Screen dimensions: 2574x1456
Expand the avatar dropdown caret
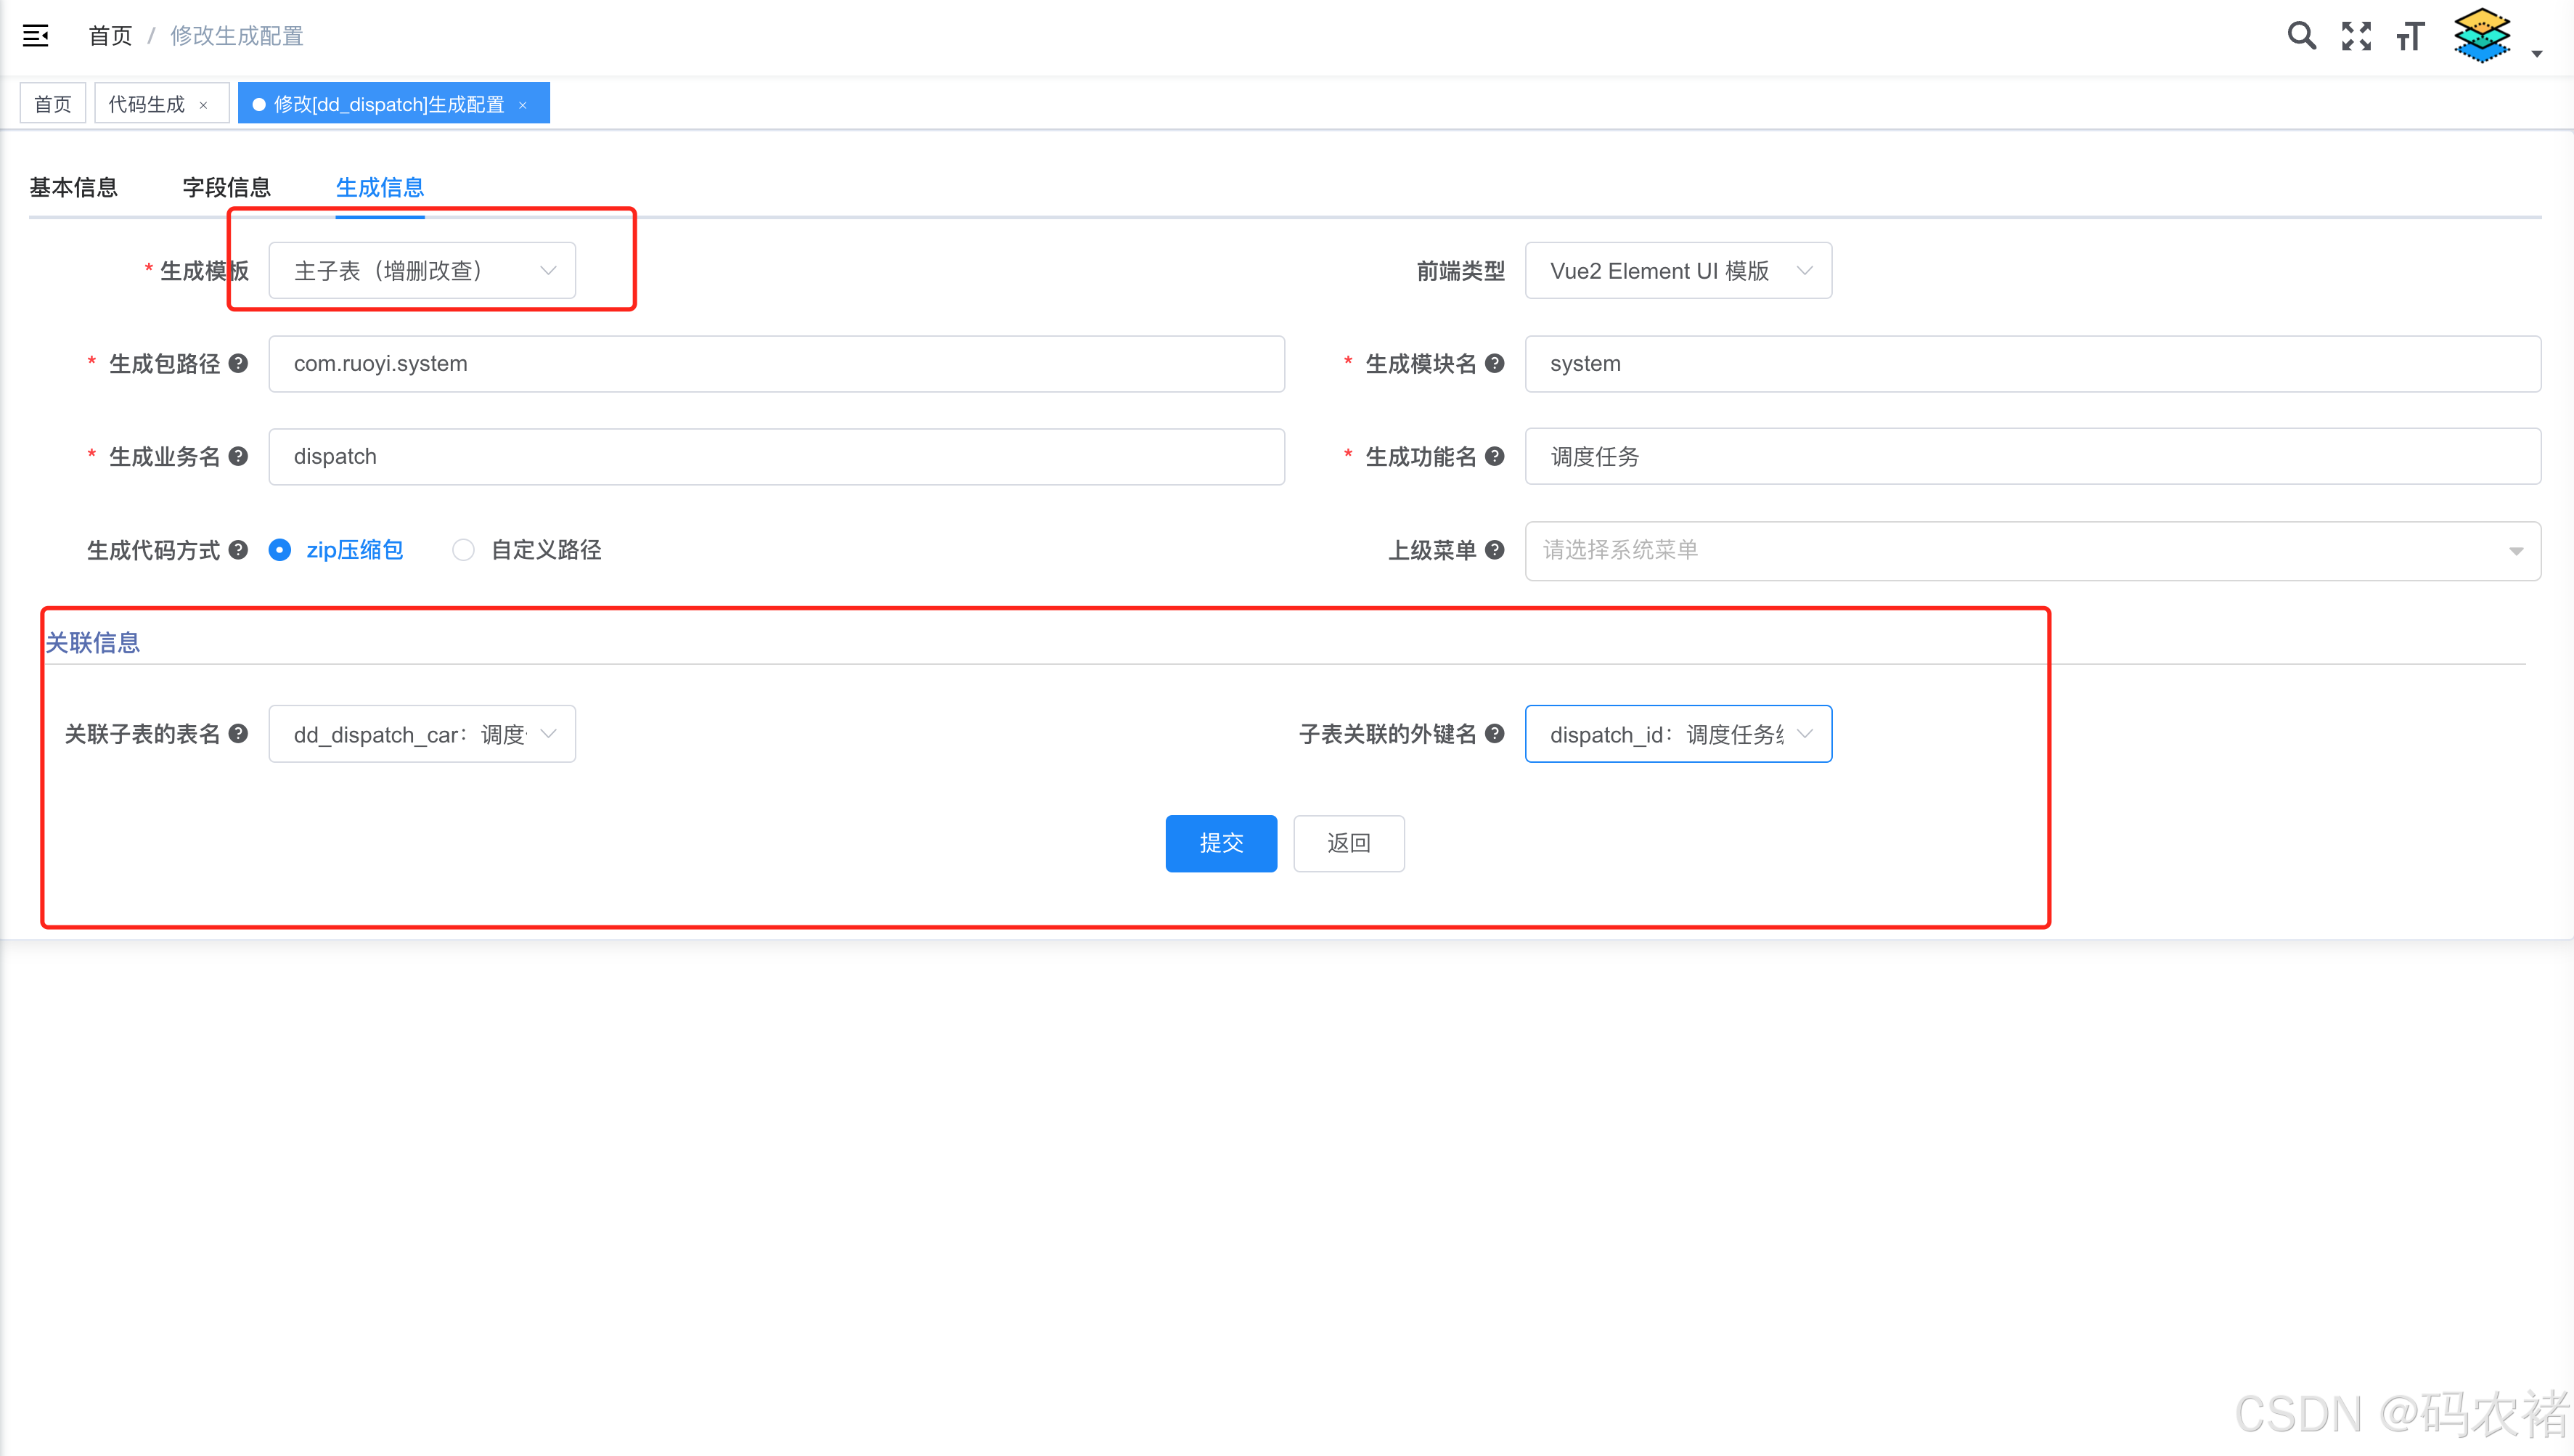tap(2537, 54)
